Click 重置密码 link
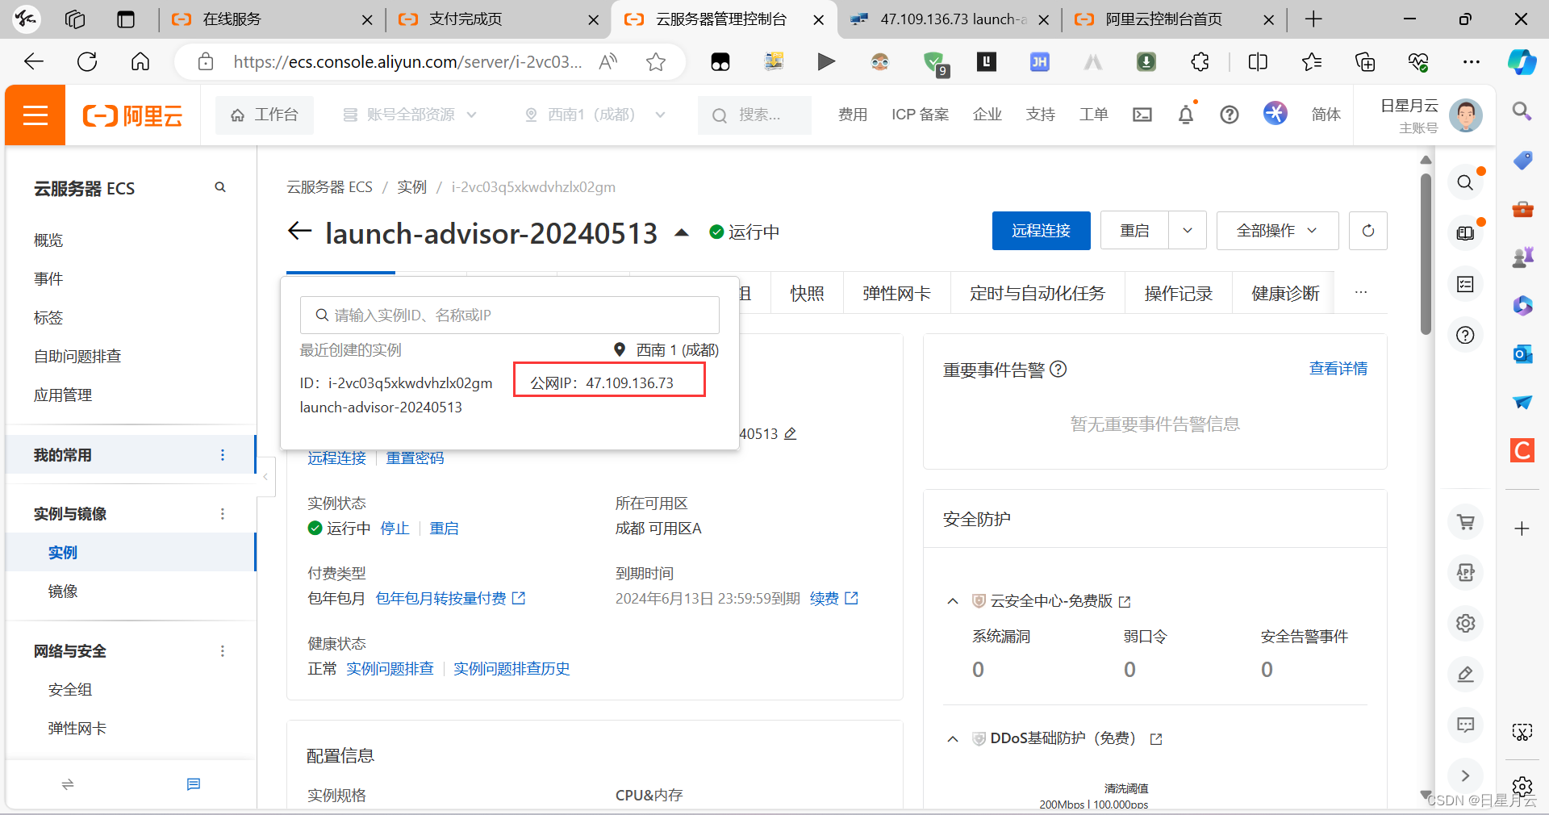The height and width of the screenshot is (815, 1549). tap(415, 458)
